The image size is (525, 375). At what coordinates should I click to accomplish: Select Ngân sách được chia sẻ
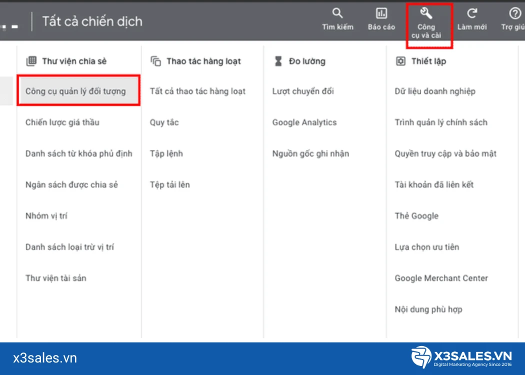point(71,184)
